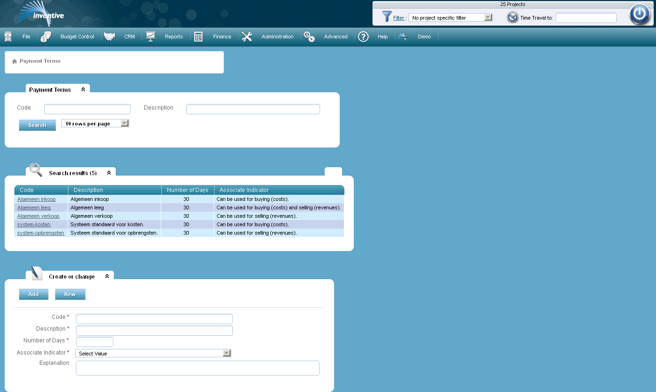Click the power logout button icon
The height and width of the screenshot is (392, 656).
coord(640,14)
